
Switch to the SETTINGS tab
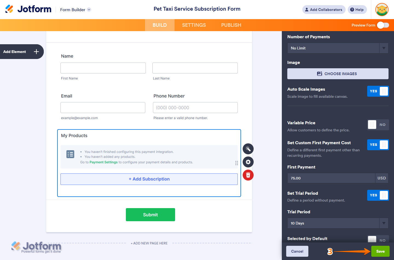(x=194, y=25)
